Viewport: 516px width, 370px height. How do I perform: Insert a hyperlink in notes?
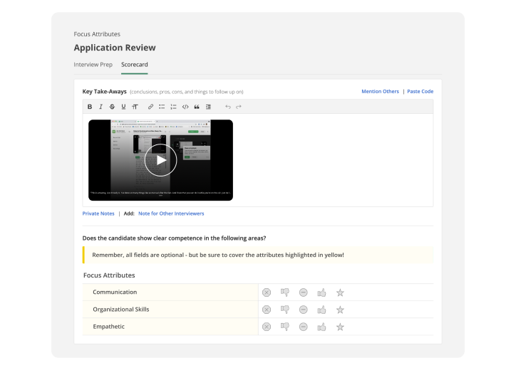[x=150, y=107]
